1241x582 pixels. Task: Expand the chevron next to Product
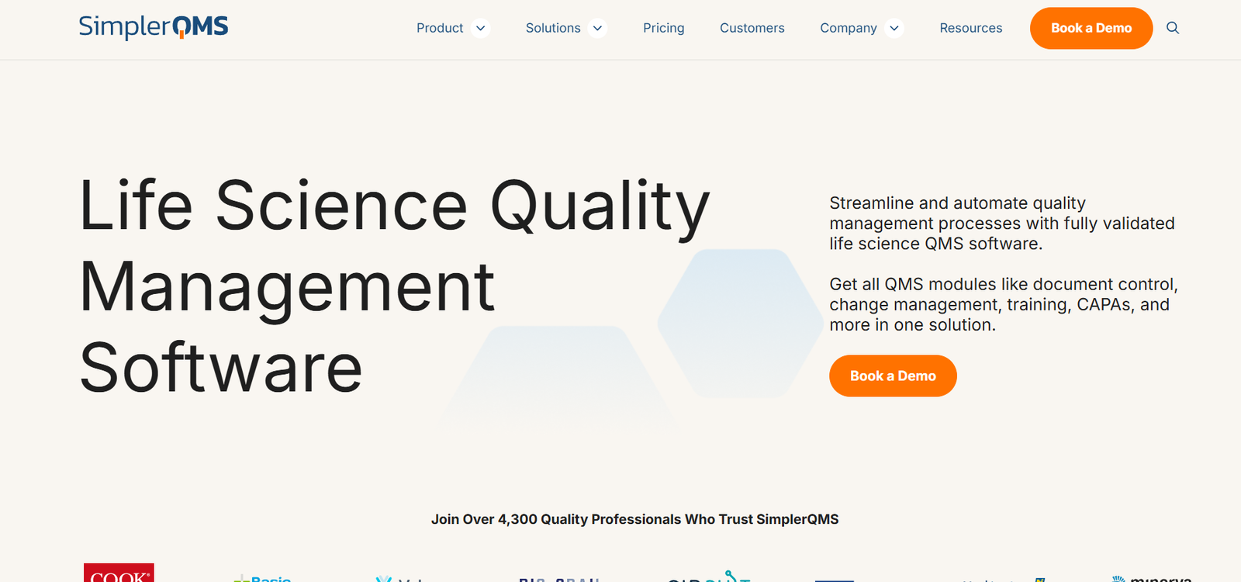point(481,29)
